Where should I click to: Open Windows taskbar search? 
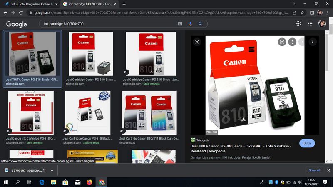(x=17, y=182)
